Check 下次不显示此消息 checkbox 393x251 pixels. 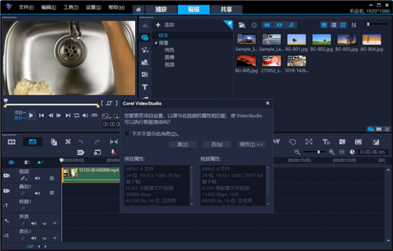pos(127,133)
